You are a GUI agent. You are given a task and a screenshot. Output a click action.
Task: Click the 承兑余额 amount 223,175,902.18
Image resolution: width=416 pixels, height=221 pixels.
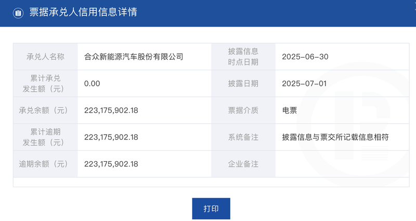click(x=111, y=110)
